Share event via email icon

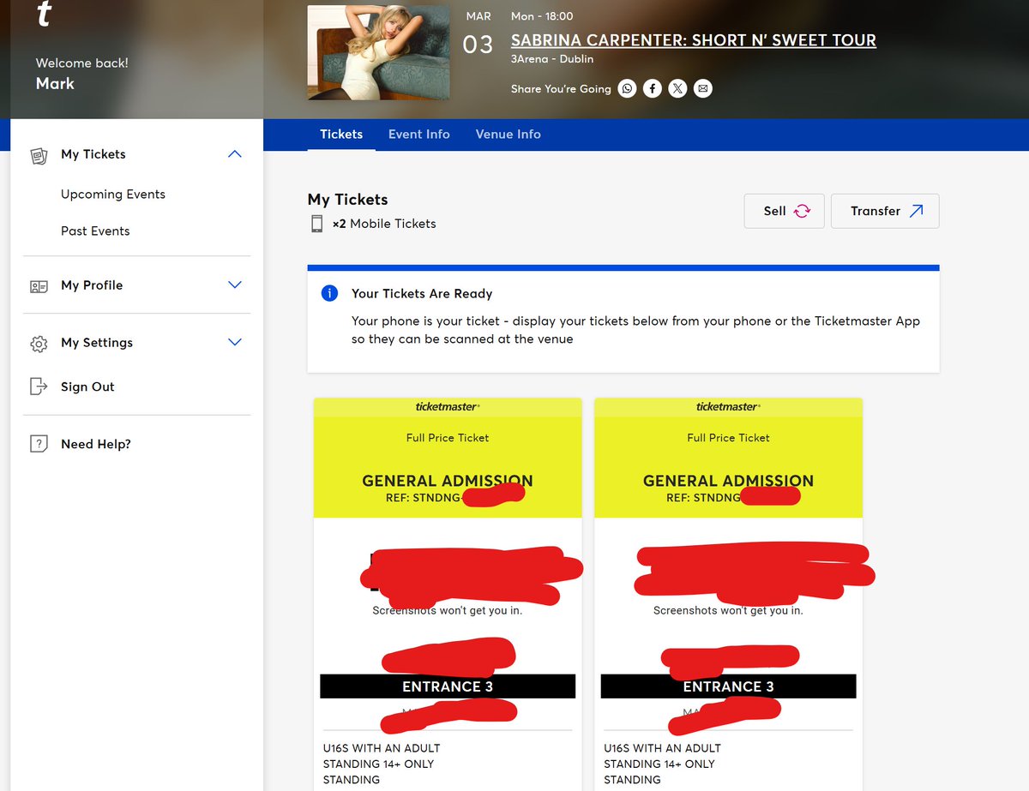[703, 88]
